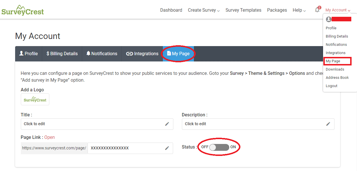
Task: Click the SurveyCrest logo thumbnail under Add a Logo
Action: 35,99
